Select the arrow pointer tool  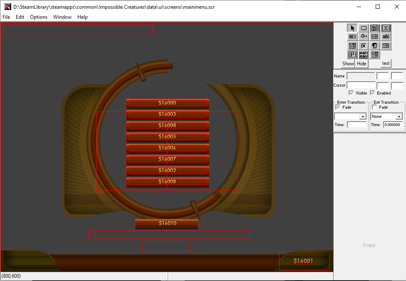[352, 28]
